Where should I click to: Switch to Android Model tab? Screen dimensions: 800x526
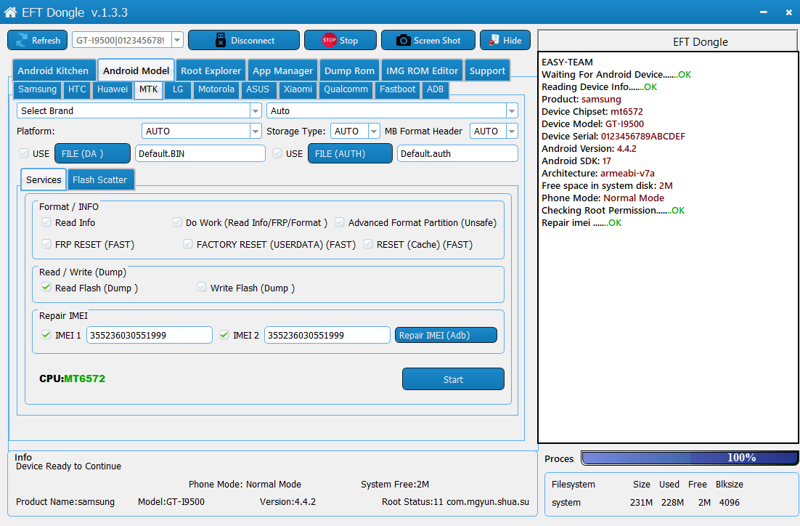[x=136, y=70]
